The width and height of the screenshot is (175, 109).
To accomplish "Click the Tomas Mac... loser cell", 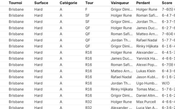I will 147,89.
